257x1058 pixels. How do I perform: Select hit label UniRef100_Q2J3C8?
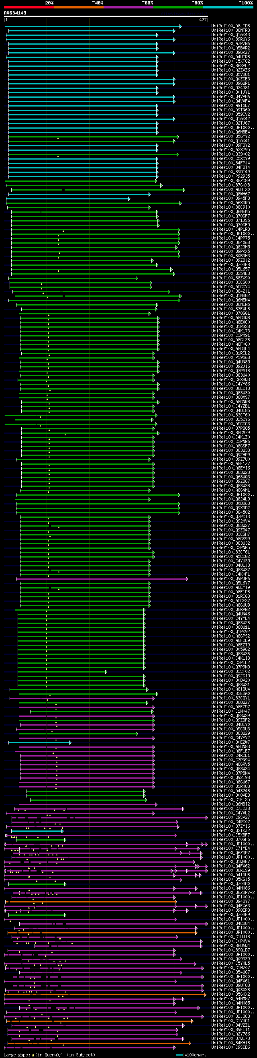click(230, 1017)
